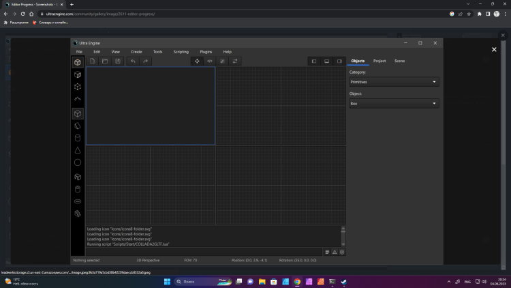Open the Category dropdown showing Primitives
Screen dimensions: 511x288
[393, 82]
